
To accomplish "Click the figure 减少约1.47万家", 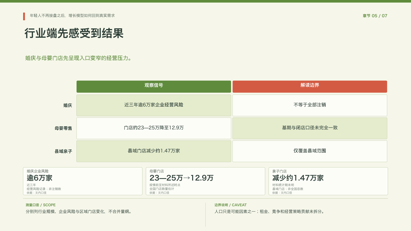I will [x=298, y=178].
